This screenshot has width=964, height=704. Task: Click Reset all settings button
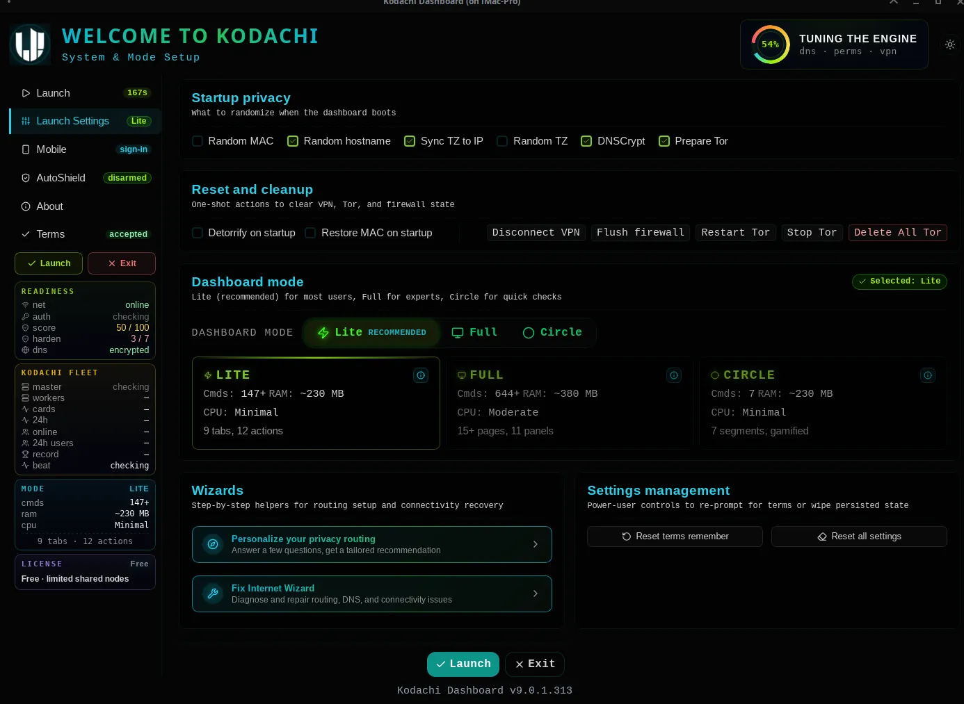point(859,537)
